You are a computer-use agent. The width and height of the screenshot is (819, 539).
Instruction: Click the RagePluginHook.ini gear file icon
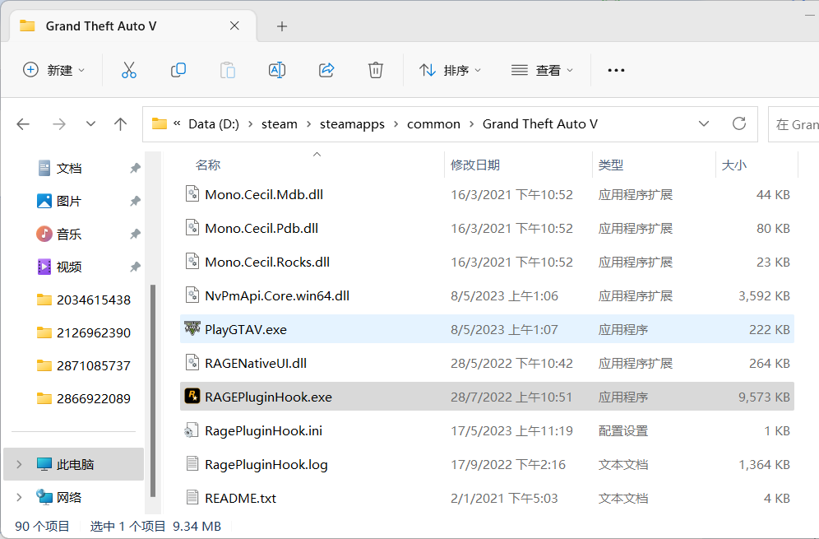click(192, 430)
